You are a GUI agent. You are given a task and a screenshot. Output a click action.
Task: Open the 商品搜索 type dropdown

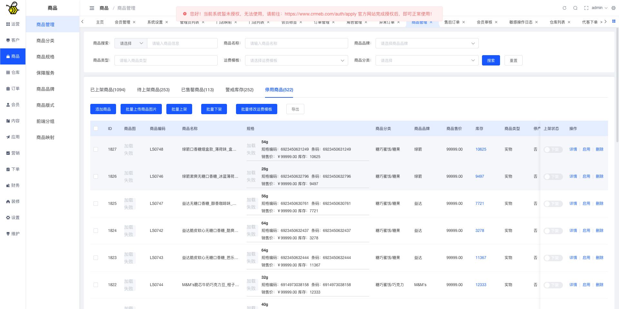131,43
